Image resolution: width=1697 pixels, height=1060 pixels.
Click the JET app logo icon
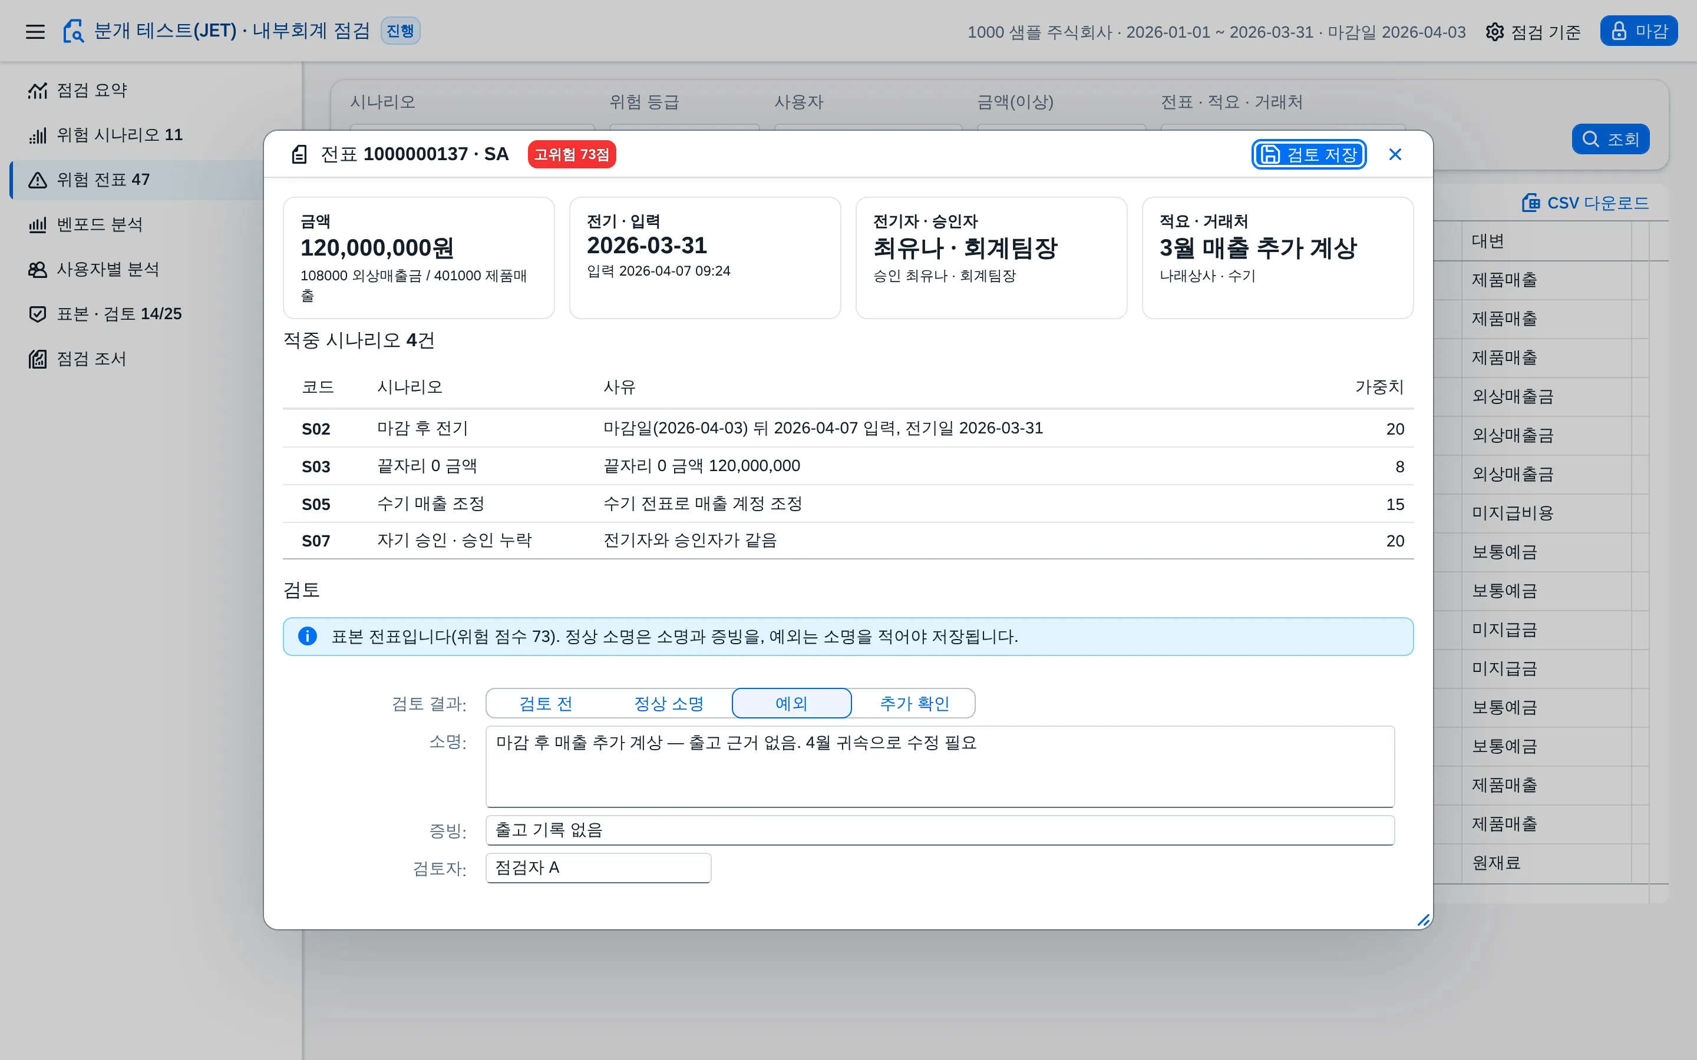click(x=73, y=32)
